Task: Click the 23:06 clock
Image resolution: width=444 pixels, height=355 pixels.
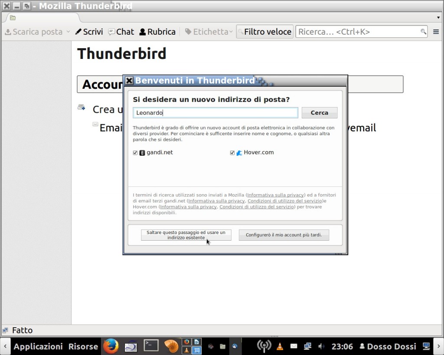Action: [342, 346]
